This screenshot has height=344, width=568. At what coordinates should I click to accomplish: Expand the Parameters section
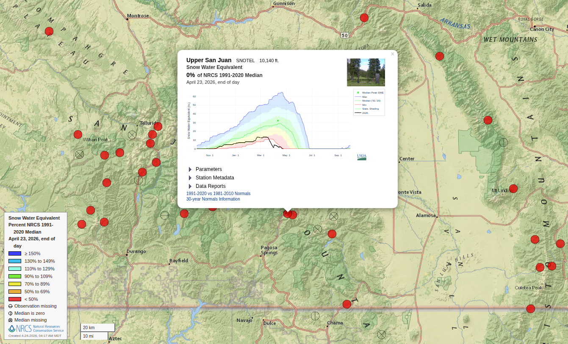(208, 169)
